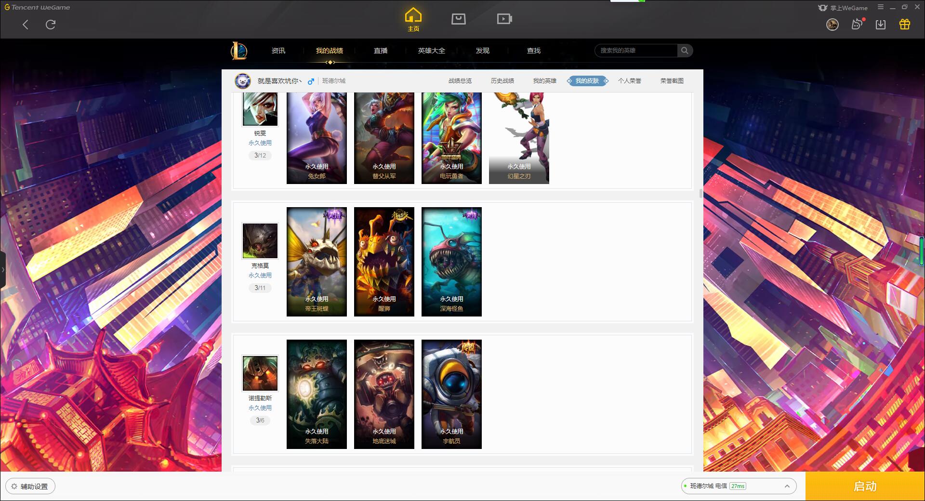The width and height of the screenshot is (925, 501).
Task: Click the 3/6 skin count badge
Action: coord(260,420)
